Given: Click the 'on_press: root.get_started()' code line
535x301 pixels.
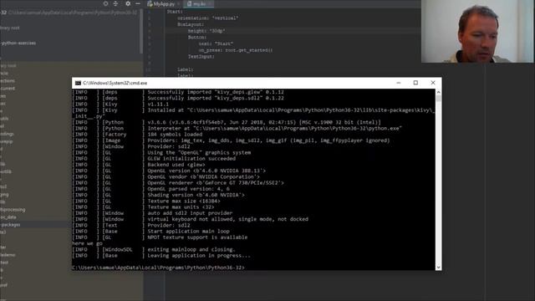Looking at the screenshot, I should point(236,50).
